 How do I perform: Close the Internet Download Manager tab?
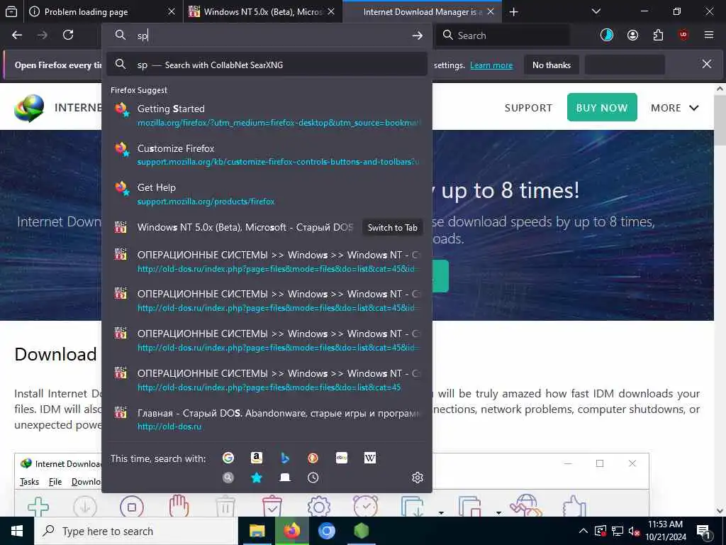tap(491, 11)
